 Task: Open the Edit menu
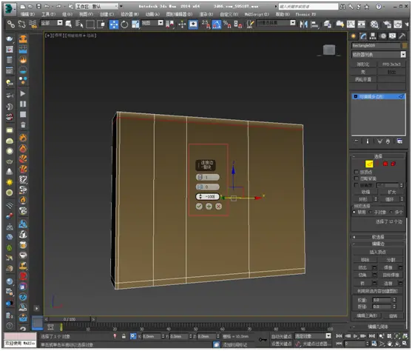tap(27, 14)
